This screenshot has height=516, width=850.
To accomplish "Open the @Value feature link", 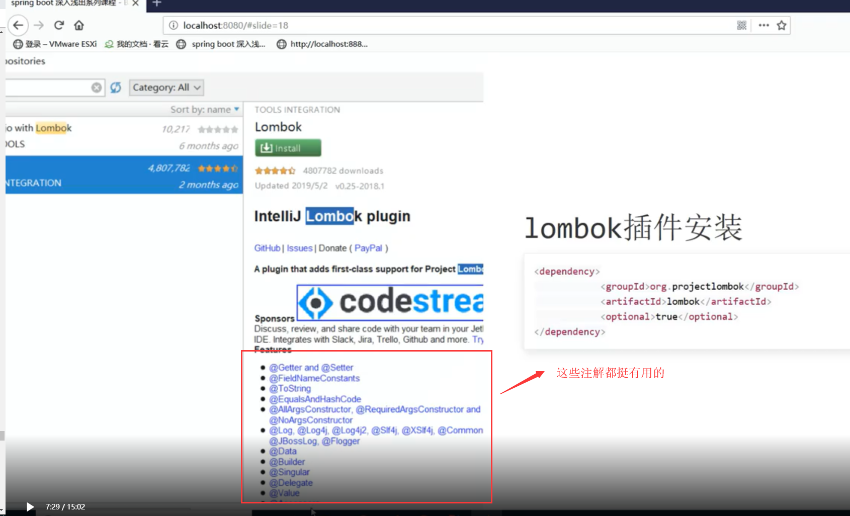I will point(284,493).
